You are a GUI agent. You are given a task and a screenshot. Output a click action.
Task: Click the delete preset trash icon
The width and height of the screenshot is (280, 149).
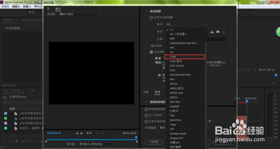(223, 32)
